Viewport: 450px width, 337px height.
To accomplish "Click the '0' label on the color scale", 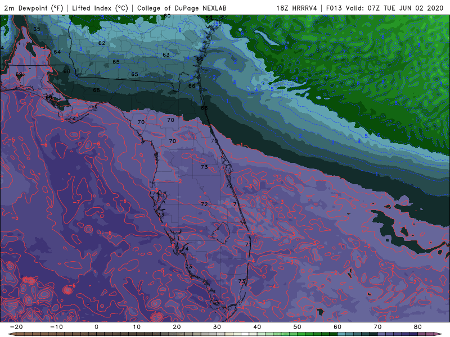I will tap(96, 327).
